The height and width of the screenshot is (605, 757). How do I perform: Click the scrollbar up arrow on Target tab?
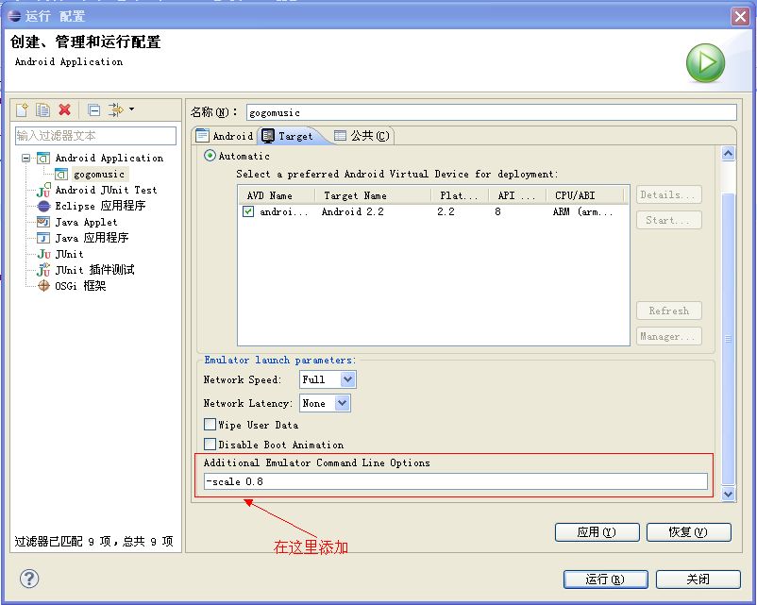coord(728,154)
